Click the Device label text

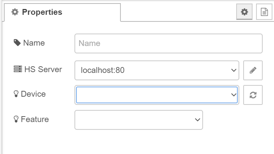tap(33, 94)
